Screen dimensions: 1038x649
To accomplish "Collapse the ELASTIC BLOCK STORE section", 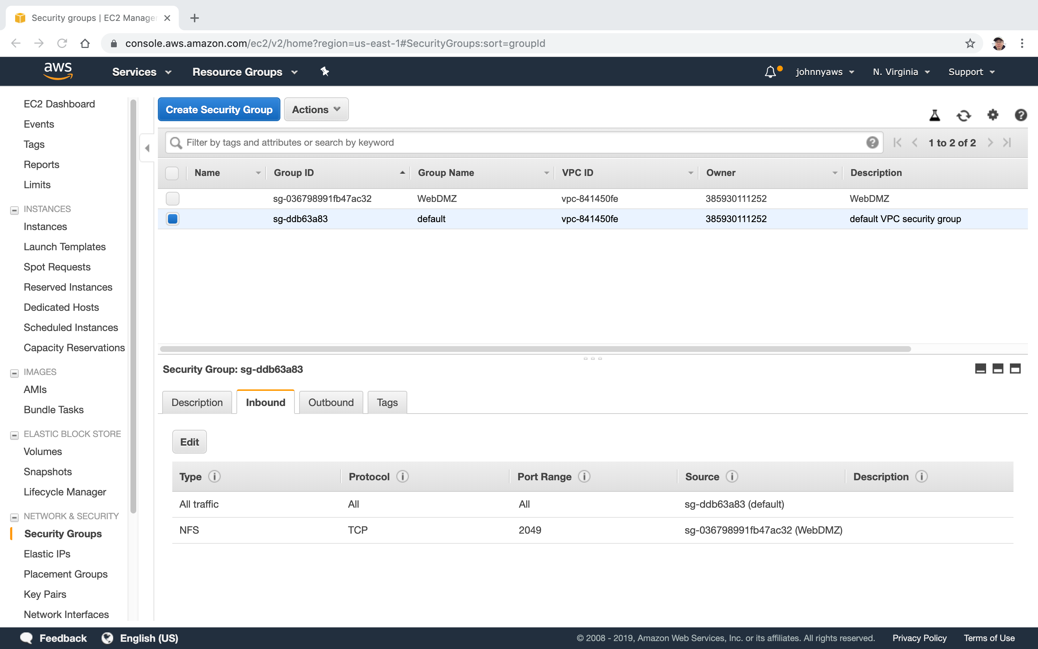I will 14,435.
